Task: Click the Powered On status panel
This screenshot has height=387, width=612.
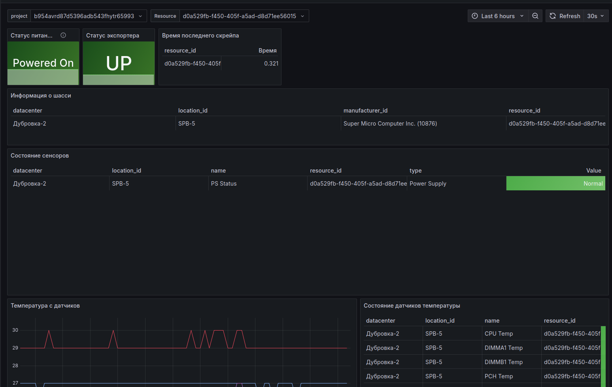Action: (43, 63)
